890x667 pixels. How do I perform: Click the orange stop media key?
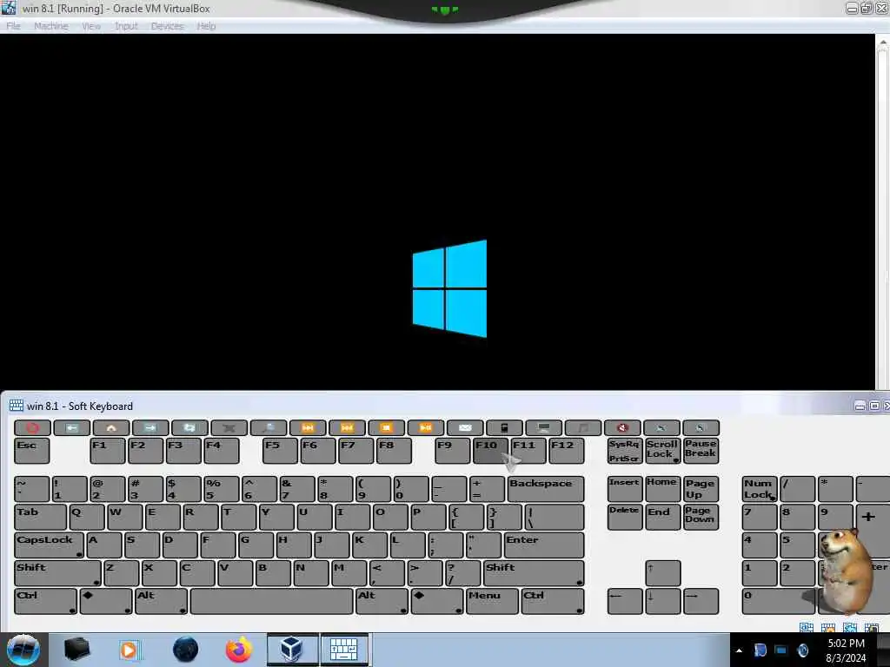click(386, 427)
